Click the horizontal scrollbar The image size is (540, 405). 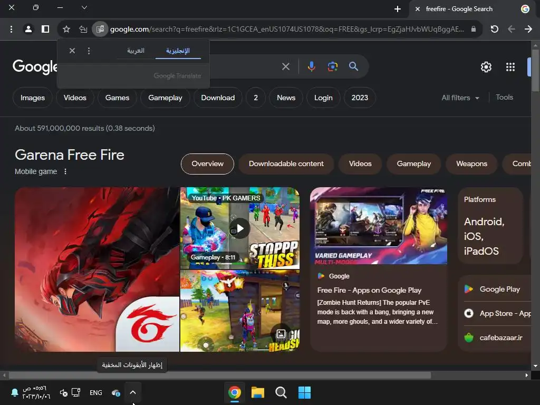(220, 375)
